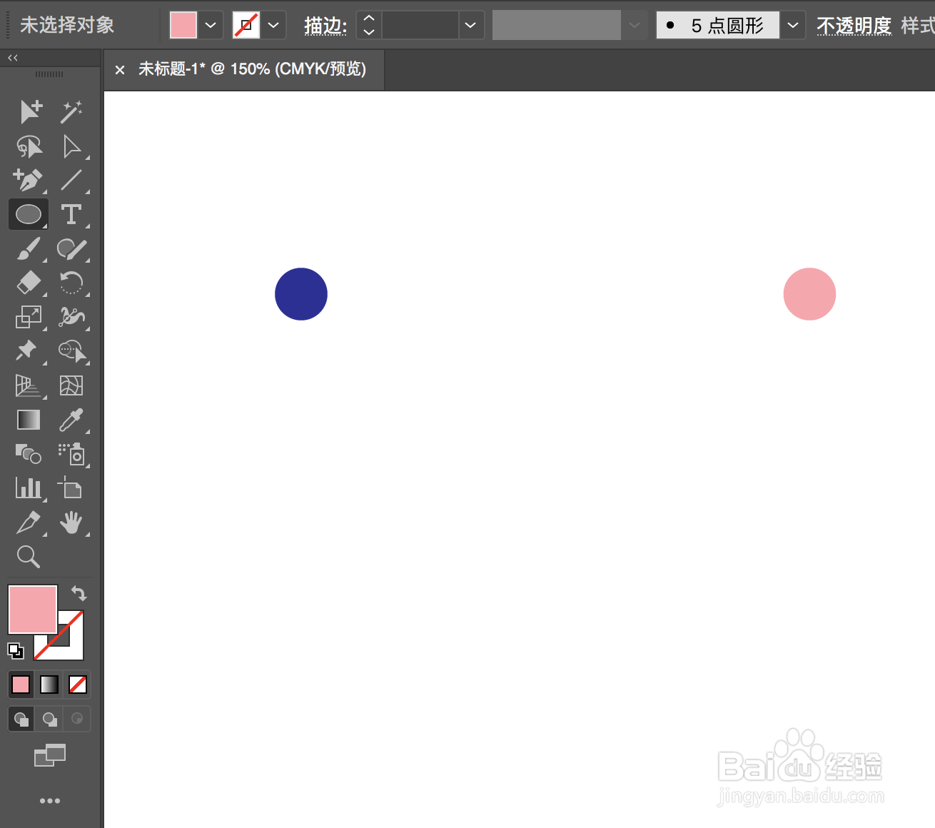Reset to default fill and stroke
935x828 pixels.
(x=16, y=651)
